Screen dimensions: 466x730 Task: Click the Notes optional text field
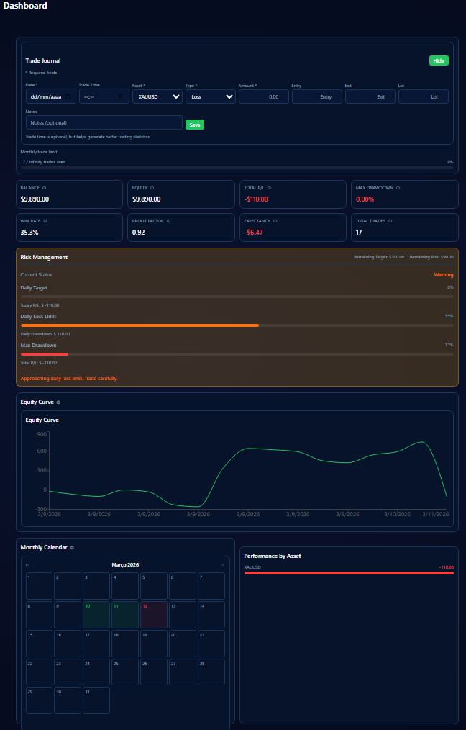click(104, 123)
